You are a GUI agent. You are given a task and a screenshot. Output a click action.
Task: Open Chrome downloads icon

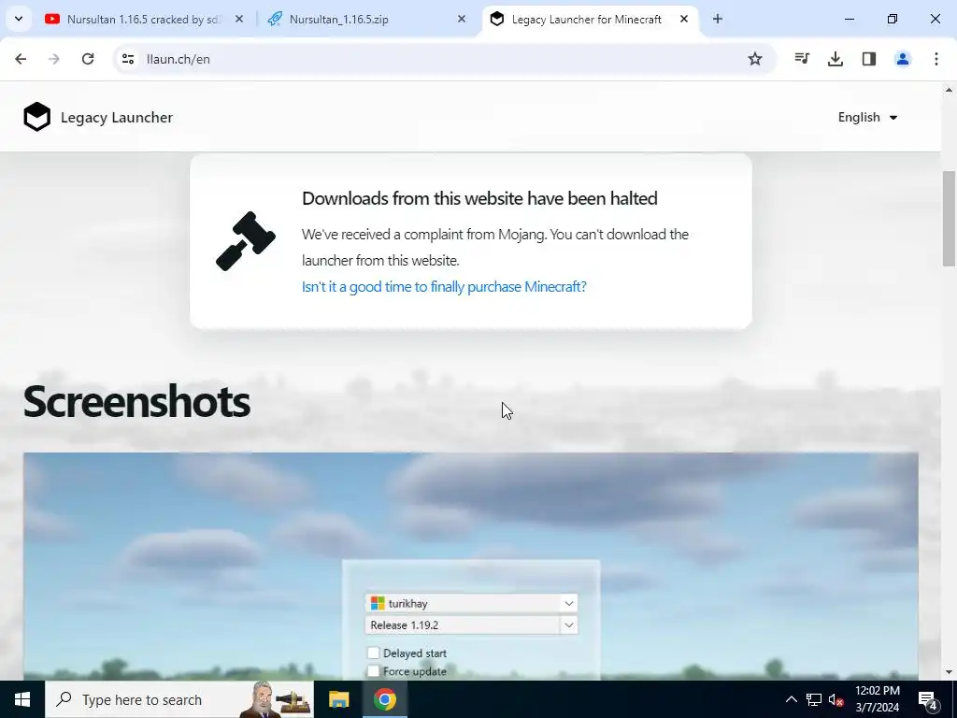tap(836, 59)
